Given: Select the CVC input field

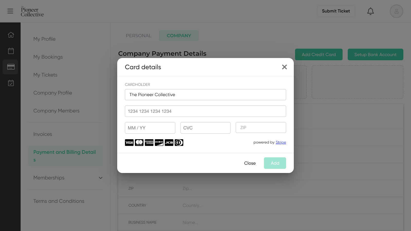Looking at the screenshot, I should pos(205,128).
